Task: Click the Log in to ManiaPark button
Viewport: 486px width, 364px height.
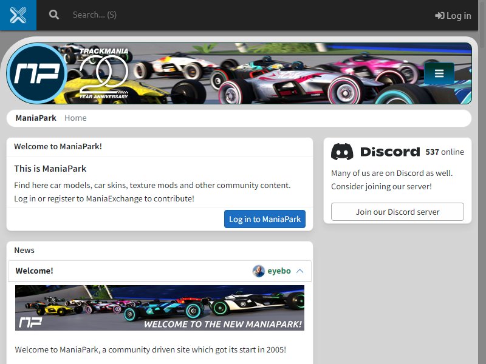Action: point(265,219)
